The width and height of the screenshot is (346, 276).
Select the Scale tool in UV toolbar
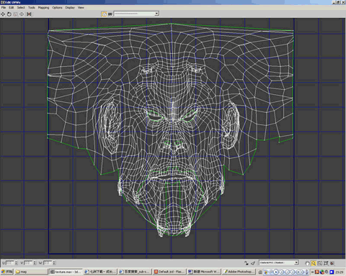click(x=15, y=14)
